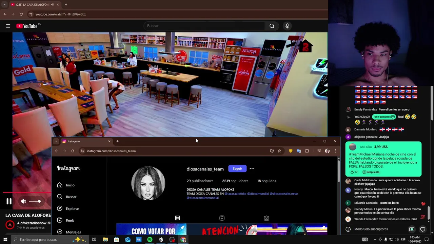Go to Instagram Inicio
The height and width of the screenshot is (244, 434).
(x=66, y=185)
